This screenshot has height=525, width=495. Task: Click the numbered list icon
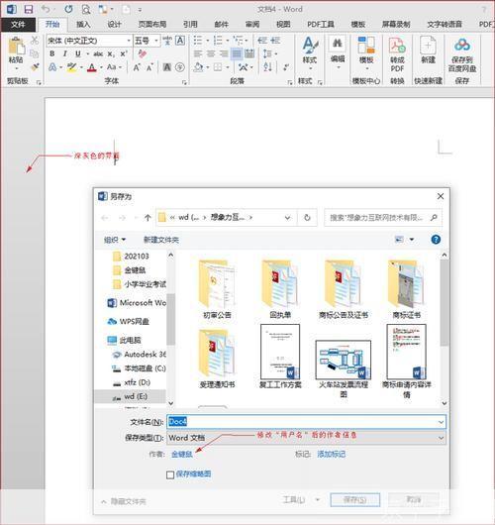coord(218,41)
